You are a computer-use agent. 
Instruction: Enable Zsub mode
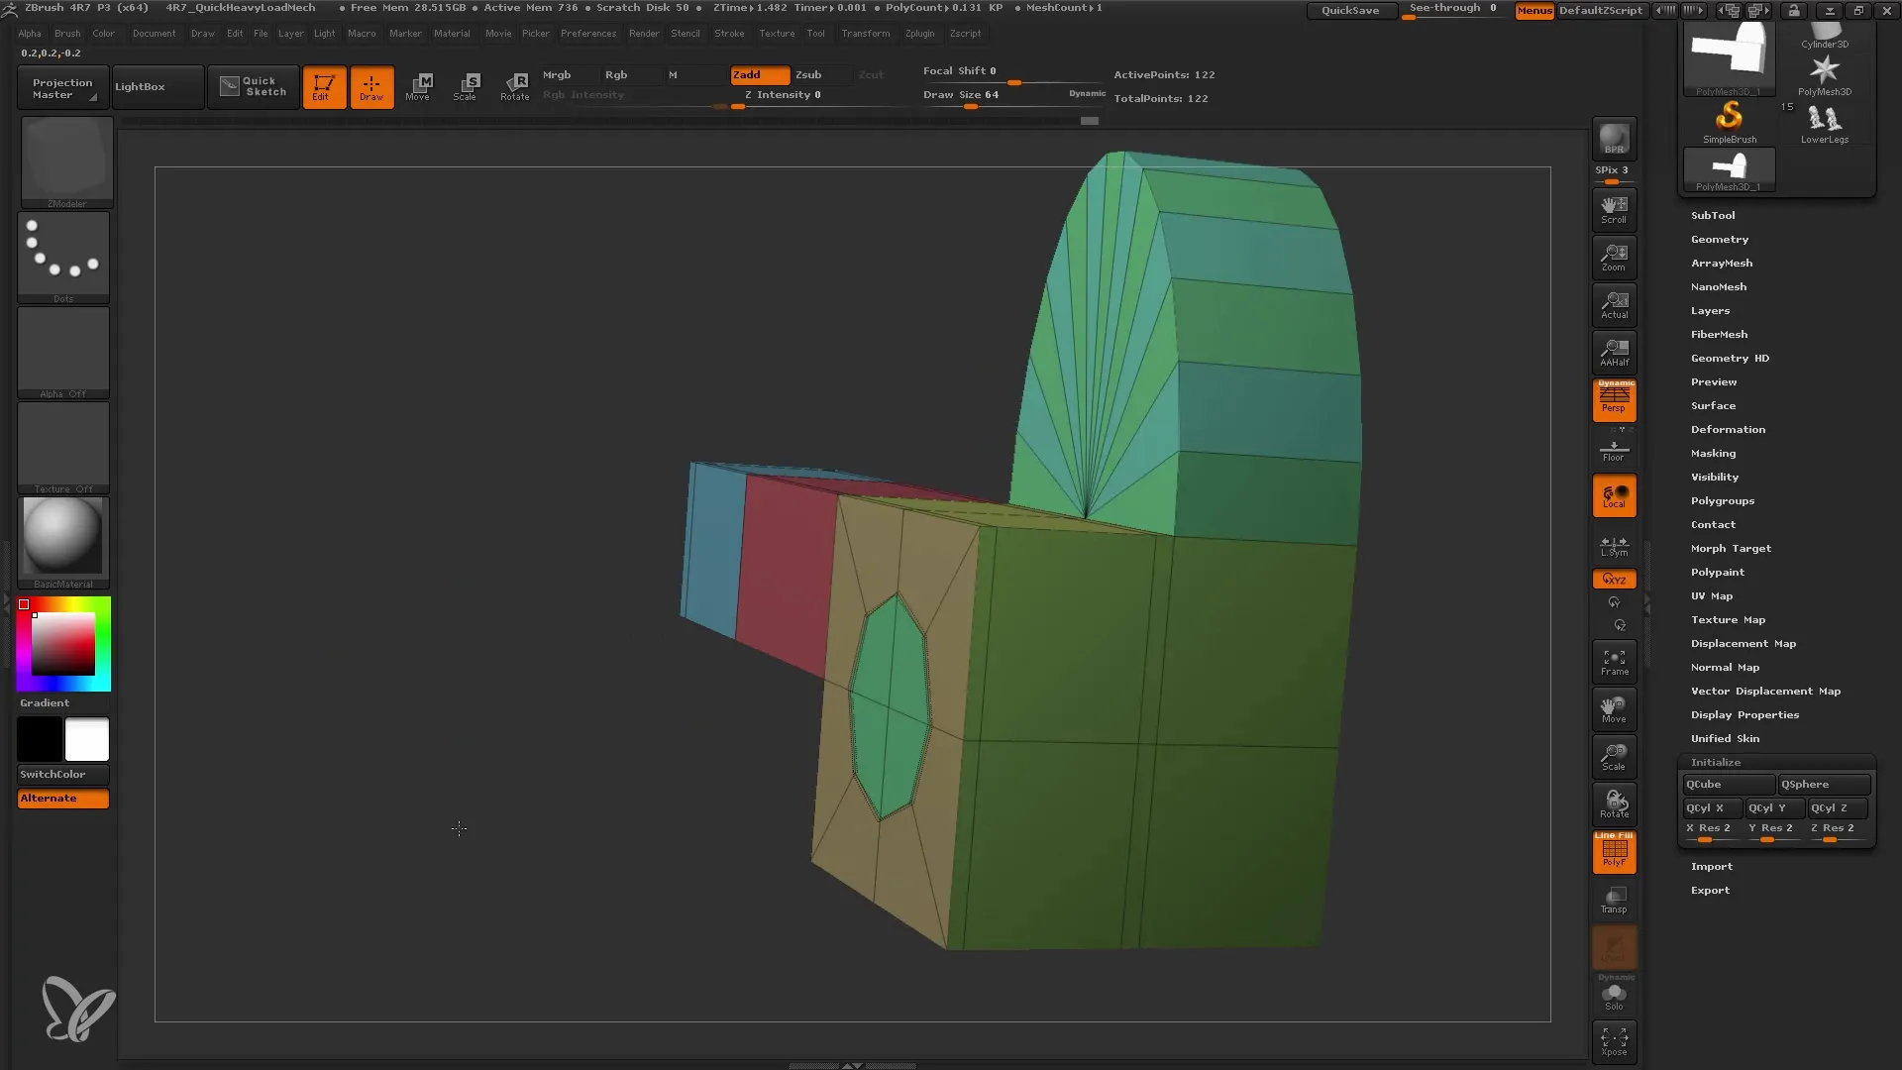pos(820,75)
